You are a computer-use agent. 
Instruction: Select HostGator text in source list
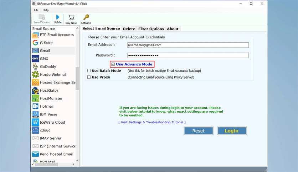tap(49, 91)
